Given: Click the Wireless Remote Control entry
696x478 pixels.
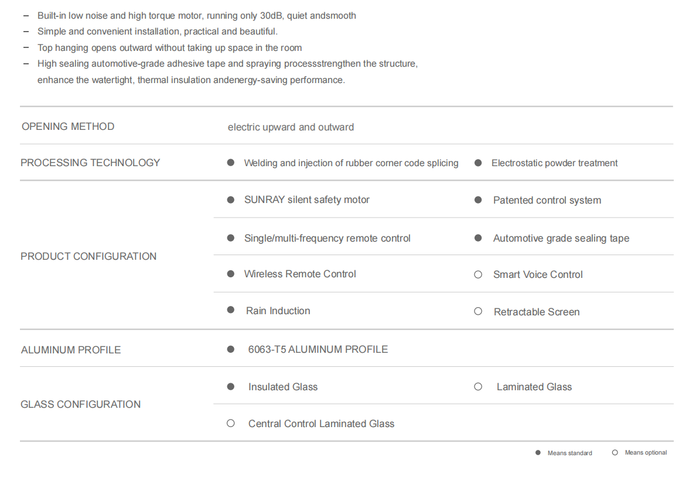Looking at the screenshot, I should tap(300, 274).
